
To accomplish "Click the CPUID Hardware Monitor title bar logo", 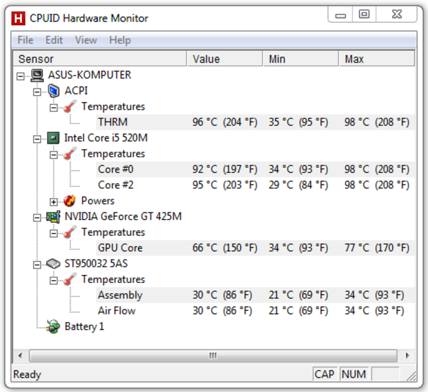I will coord(18,18).
